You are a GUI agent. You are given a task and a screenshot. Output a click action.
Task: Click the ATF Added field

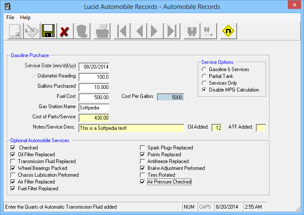click(261, 128)
